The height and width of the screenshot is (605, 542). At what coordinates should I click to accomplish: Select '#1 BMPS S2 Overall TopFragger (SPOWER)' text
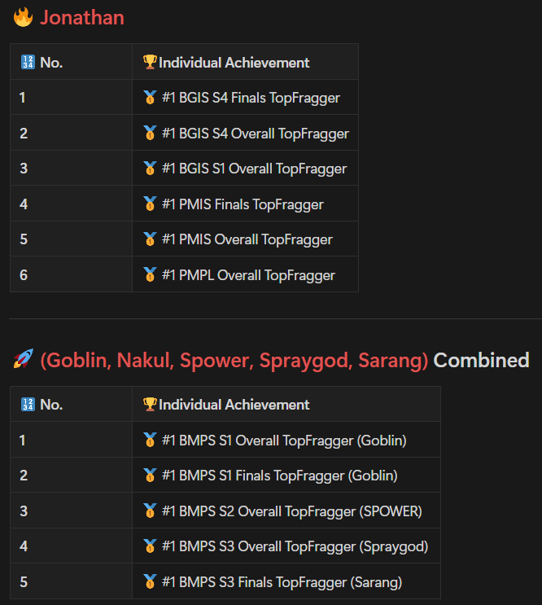[x=292, y=511]
